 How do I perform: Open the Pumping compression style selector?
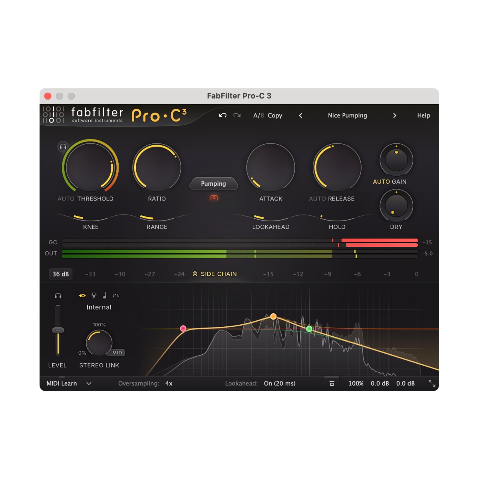tap(213, 184)
